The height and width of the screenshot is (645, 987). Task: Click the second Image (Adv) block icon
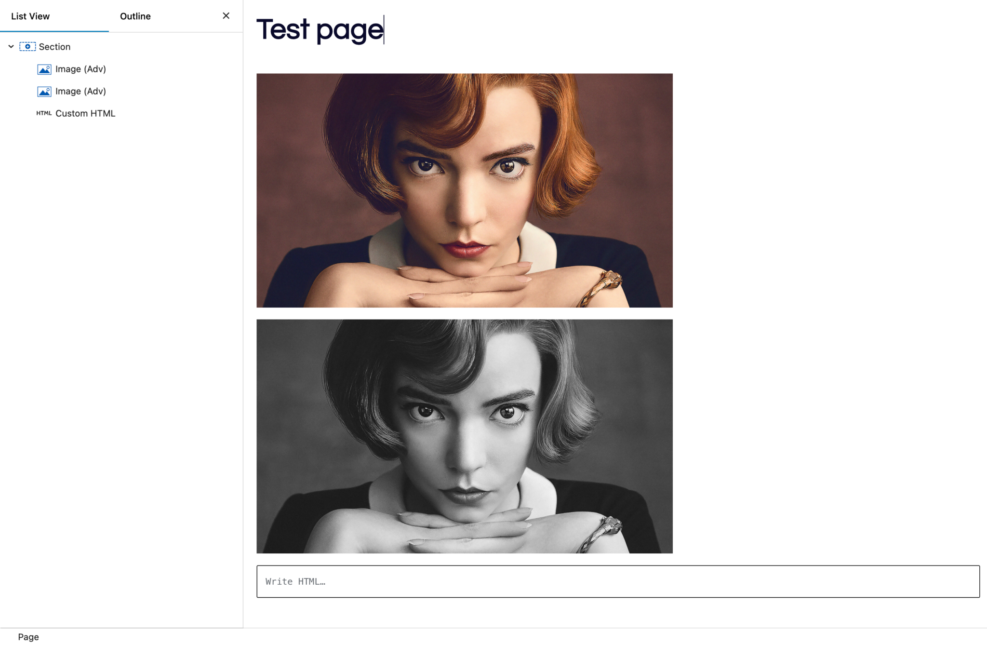click(x=44, y=91)
